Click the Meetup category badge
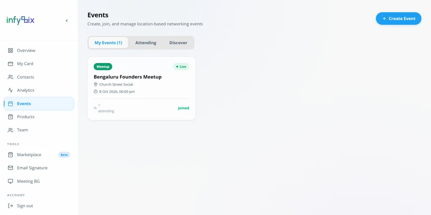Image resolution: width=431 pixels, height=215 pixels. pos(103,67)
